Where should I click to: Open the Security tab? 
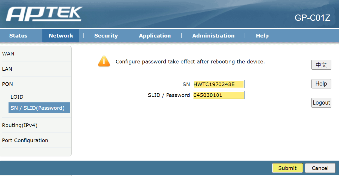(x=106, y=36)
